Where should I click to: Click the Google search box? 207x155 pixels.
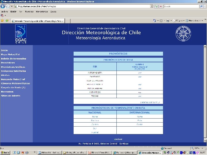coord(181,6)
